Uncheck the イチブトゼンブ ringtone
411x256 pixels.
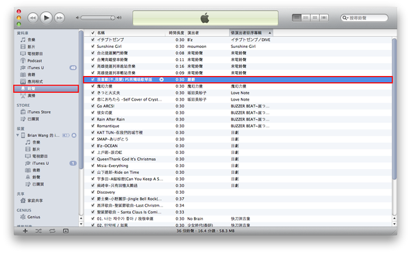coord(92,40)
